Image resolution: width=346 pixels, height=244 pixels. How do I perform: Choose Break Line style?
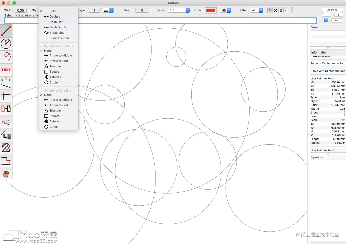pyautogui.click(x=58, y=33)
